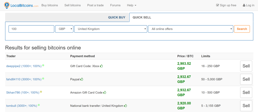Click thumbs-up icon next to Gift Card Code: Xbox

pos(101,66)
